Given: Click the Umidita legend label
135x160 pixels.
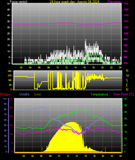Looking at the screenshot, I should (24, 94).
